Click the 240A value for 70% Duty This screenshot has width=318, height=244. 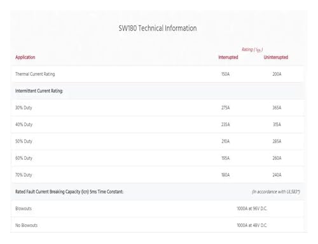277,175
